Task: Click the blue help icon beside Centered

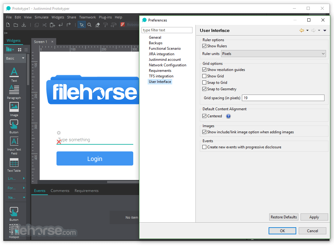Action: (x=228, y=116)
